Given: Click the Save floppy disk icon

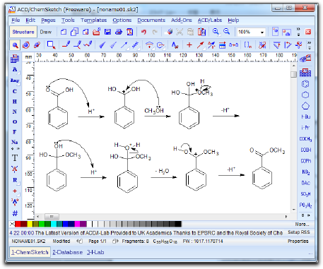Looking at the screenshot, I should (107, 32).
